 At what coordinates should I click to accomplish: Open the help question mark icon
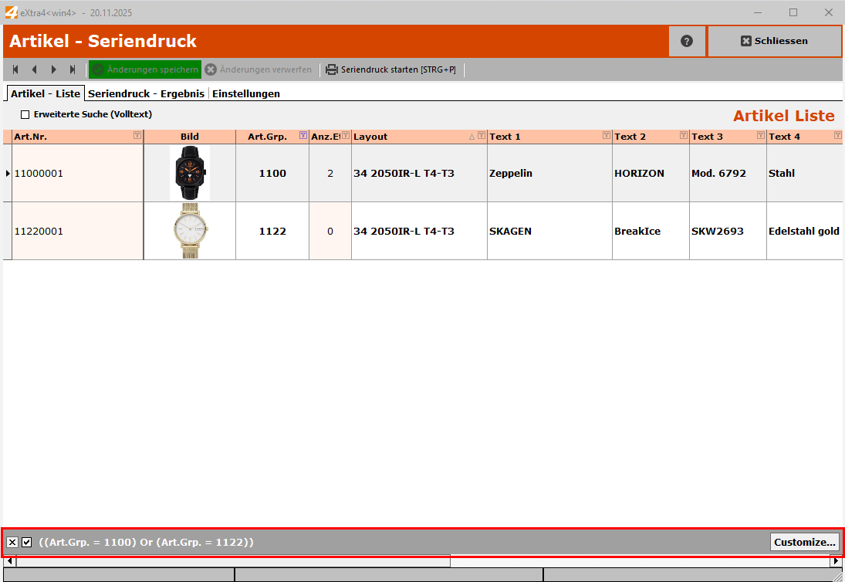click(687, 41)
